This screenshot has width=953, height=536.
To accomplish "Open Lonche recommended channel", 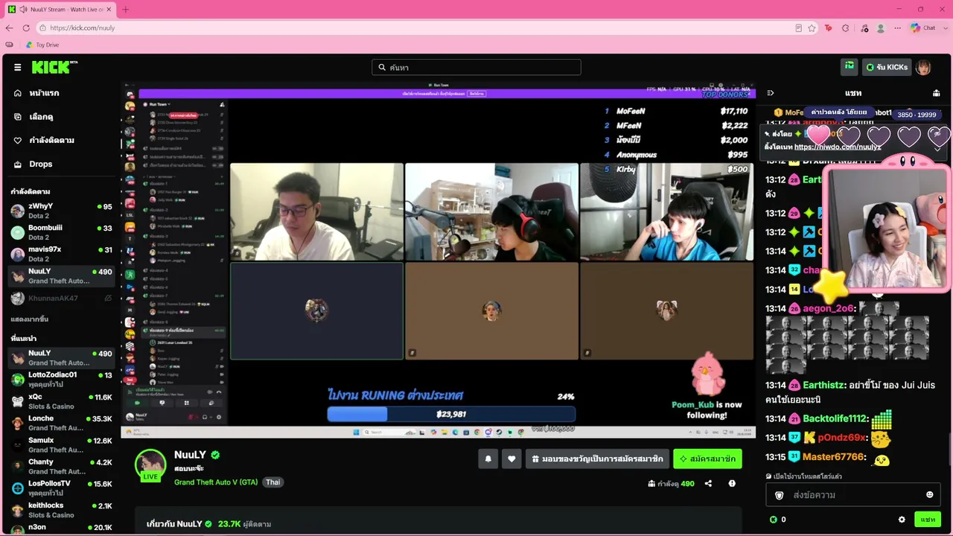I will pos(63,423).
